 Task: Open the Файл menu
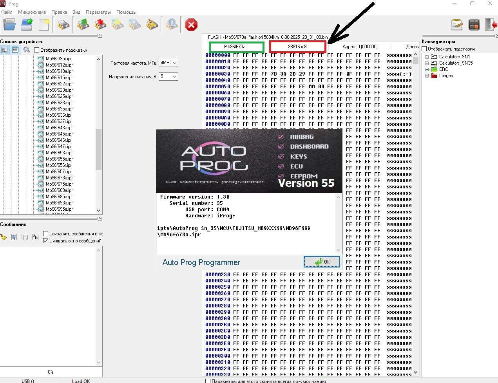(7, 12)
